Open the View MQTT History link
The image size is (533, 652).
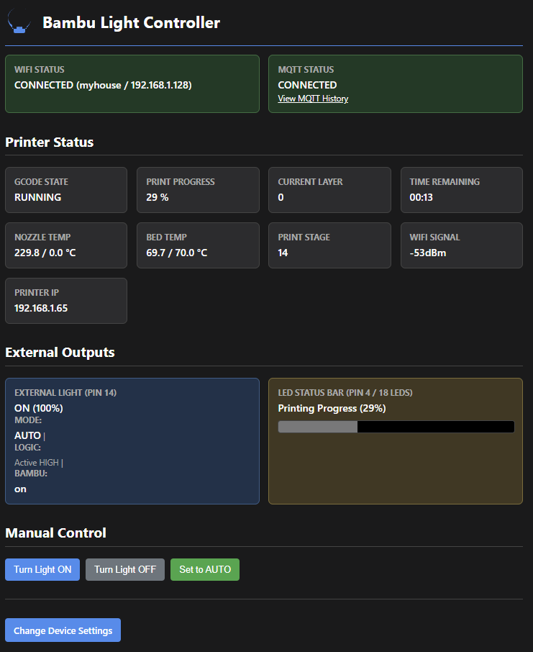313,99
